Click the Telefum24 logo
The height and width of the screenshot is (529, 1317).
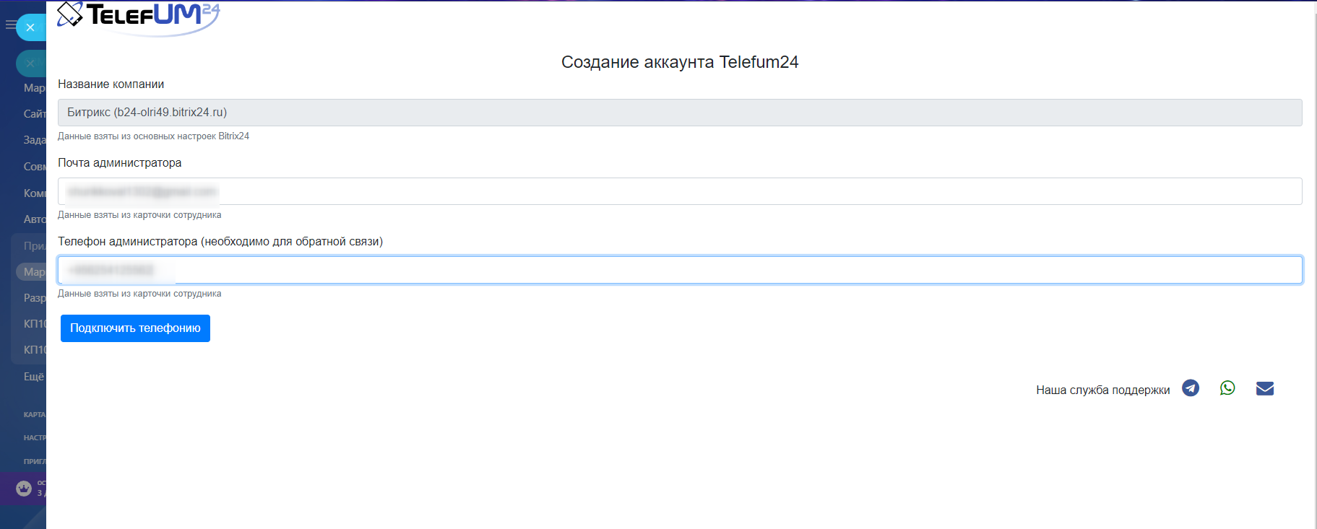click(139, 17)
